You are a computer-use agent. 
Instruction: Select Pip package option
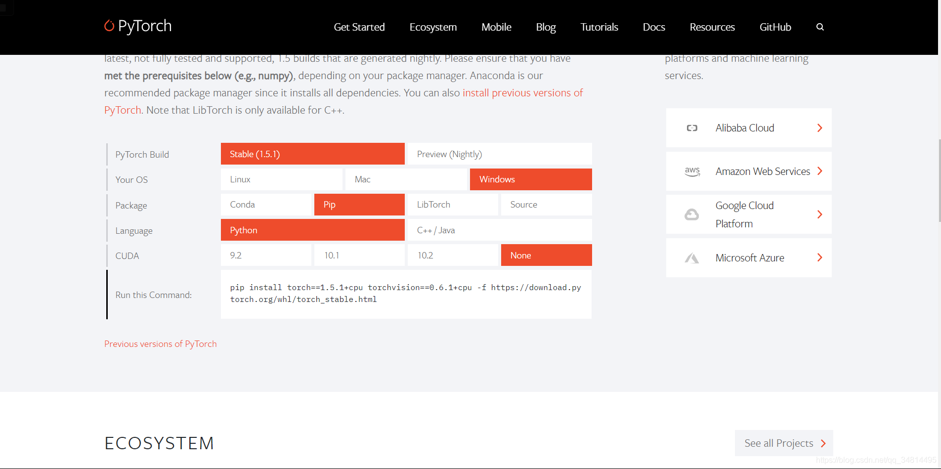359,205
